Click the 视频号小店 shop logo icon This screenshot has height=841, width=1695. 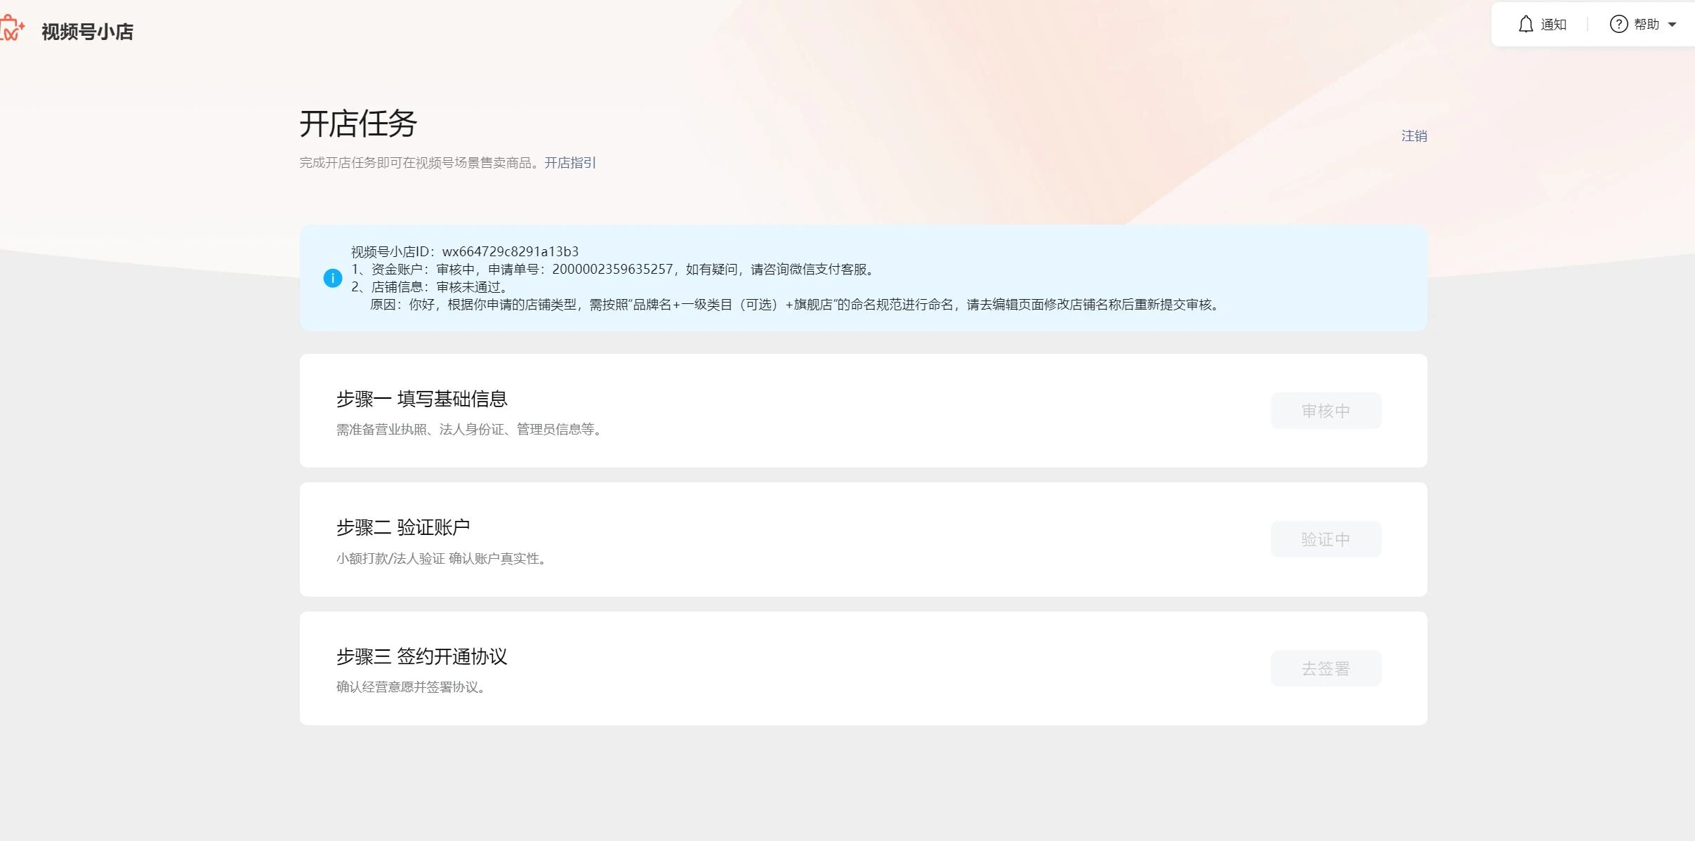point(11,29)
